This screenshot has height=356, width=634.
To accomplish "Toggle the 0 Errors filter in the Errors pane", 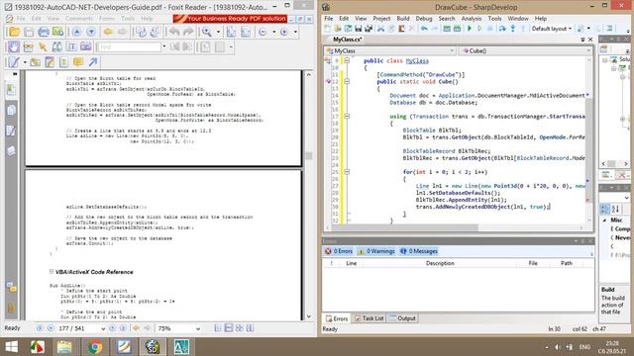I will point(339,251).
